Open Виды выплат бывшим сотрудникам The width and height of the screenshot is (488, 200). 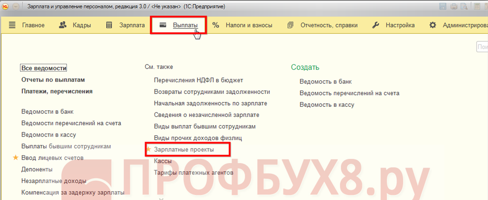pos(205,127)
